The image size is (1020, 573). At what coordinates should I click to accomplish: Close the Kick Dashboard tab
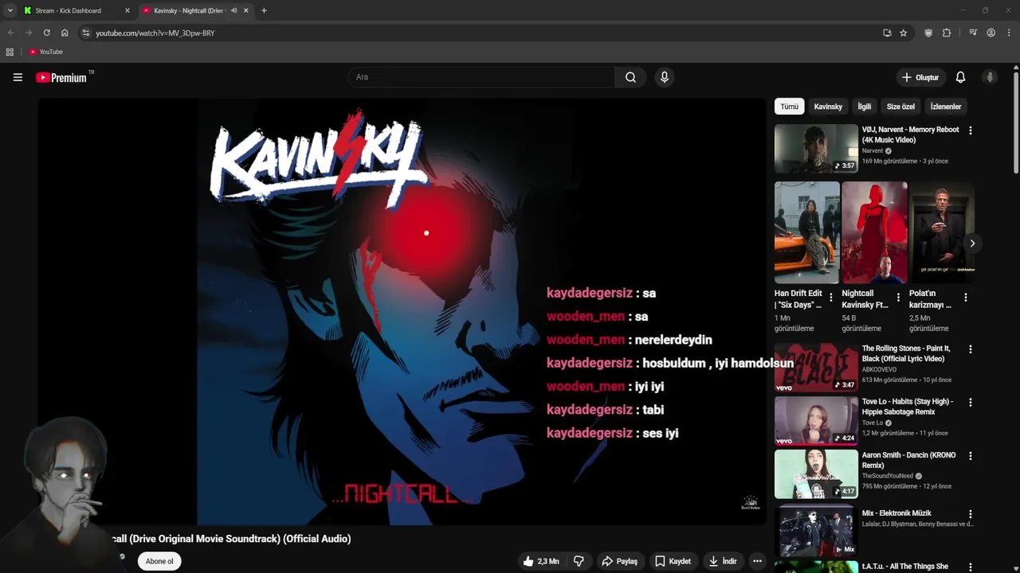[127, 10]
